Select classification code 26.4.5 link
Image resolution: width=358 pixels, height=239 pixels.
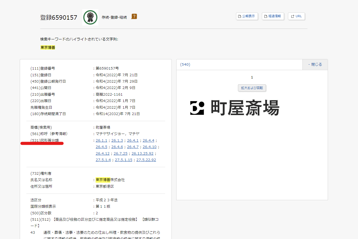tap(101, 147)
